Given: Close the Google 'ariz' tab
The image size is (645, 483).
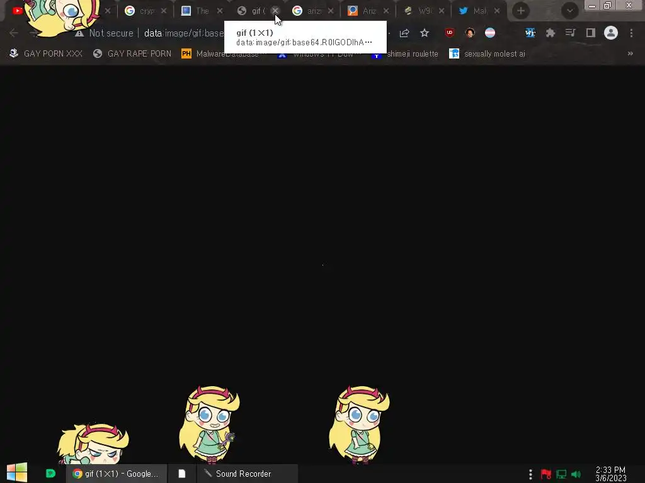Looking at the screenshot, I should 331,11.
